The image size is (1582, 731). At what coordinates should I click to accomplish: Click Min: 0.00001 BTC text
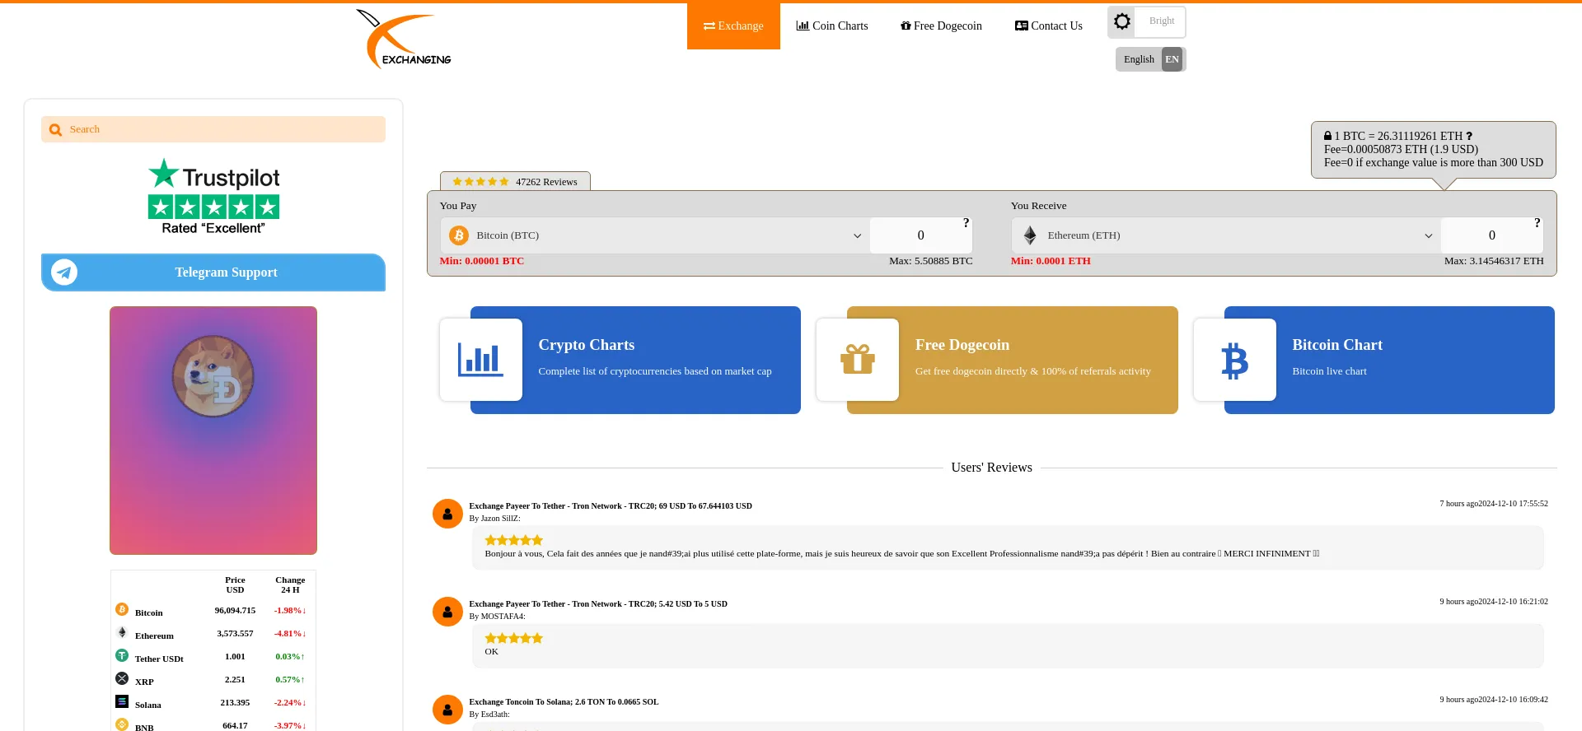(481, 261)
